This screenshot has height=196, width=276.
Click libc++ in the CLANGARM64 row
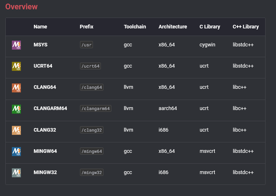(239, 108)
